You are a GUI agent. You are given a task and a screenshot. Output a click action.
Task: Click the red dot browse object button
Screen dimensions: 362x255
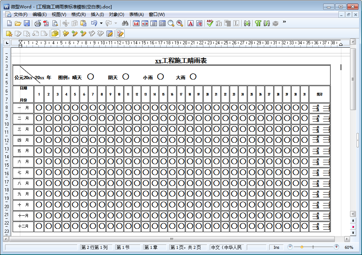[x=353, y=227]
